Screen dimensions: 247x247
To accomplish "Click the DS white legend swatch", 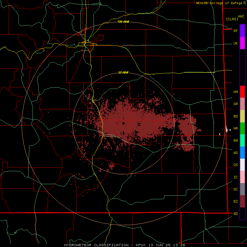I will tap(242, 165).
